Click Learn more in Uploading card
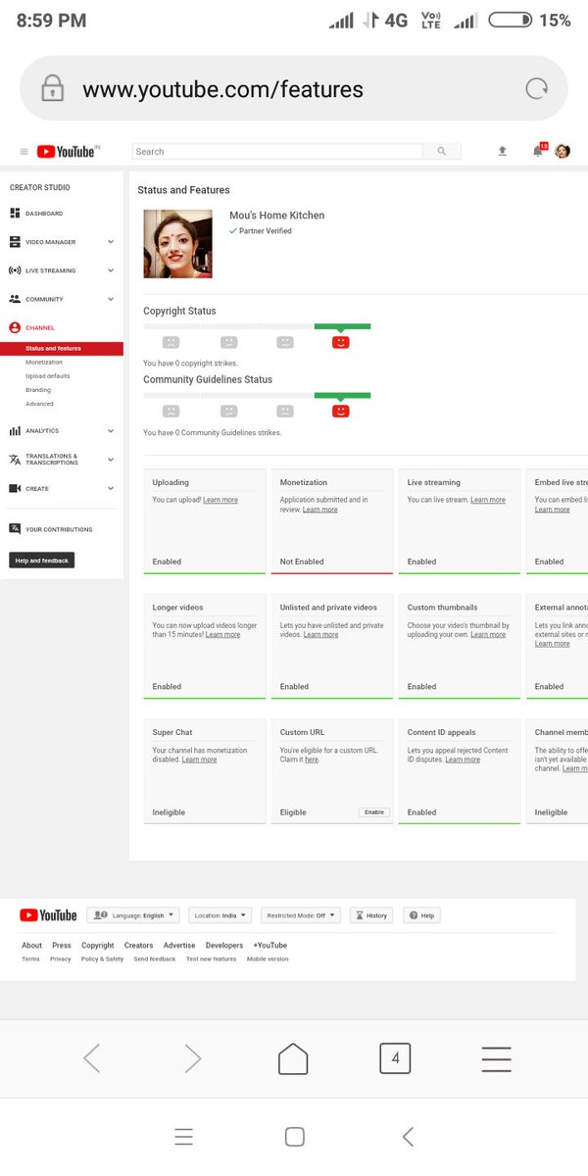This screenshot has width=588, height=1176. coord(220,500)
